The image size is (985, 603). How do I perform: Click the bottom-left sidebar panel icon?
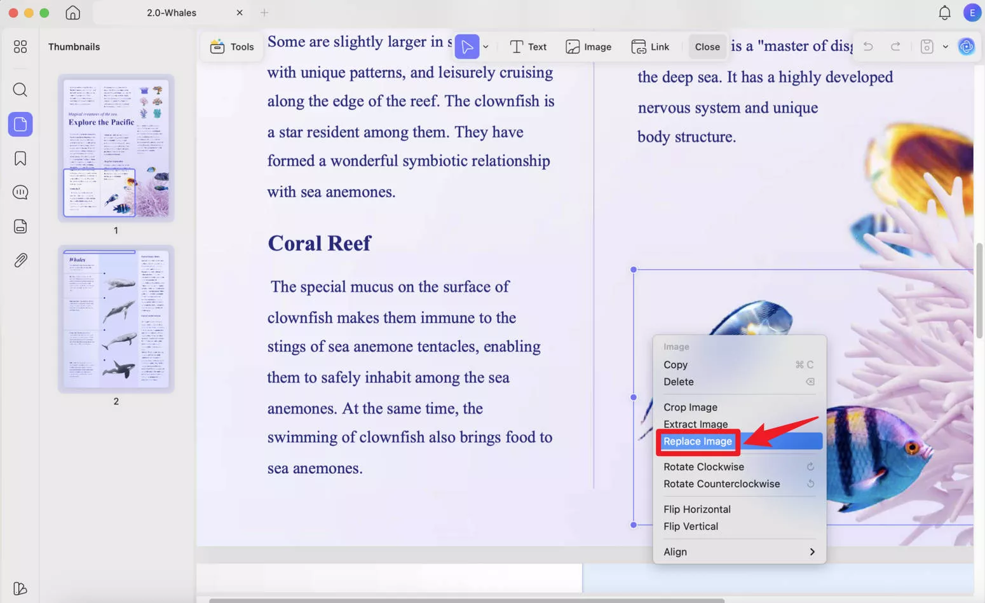20,589
